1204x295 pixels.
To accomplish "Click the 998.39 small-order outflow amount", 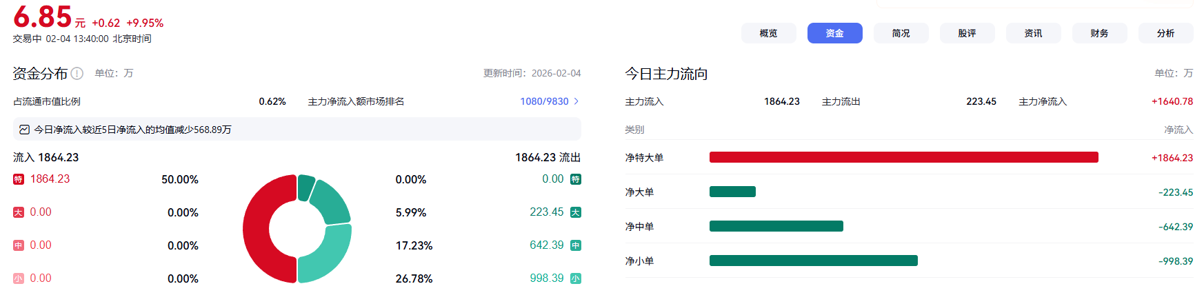I will tap(547, 278).
